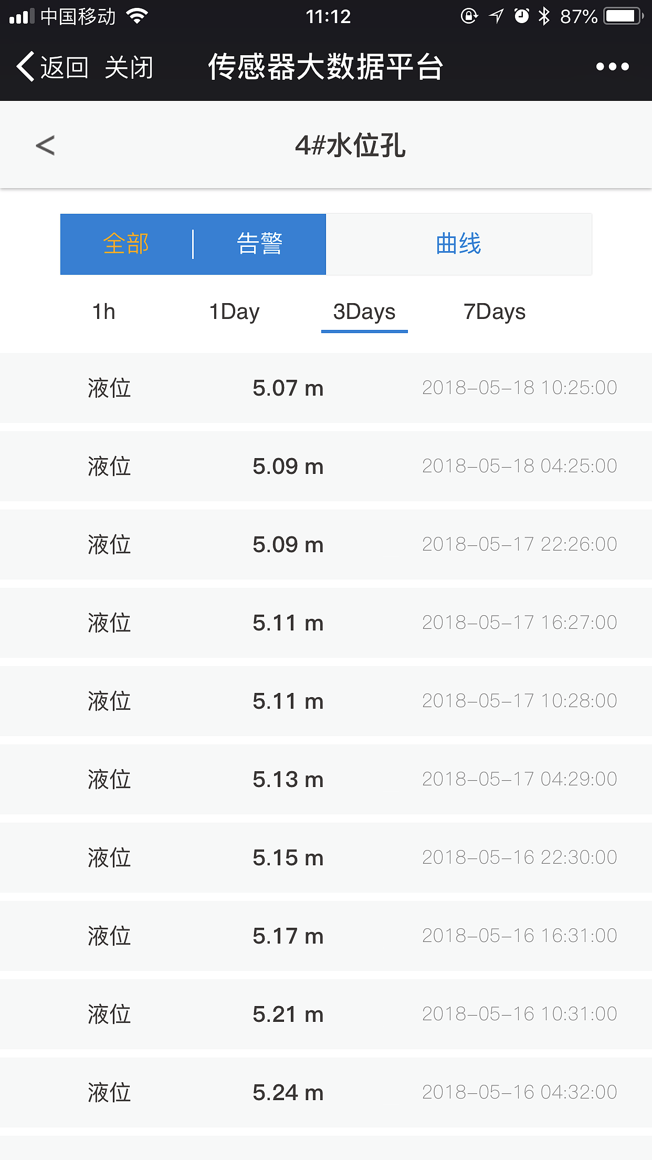
Task: Select the 全部 filter option
Action: coord(126,244)
